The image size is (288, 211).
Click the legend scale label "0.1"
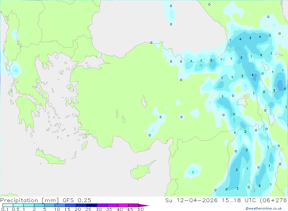[5, 209]
